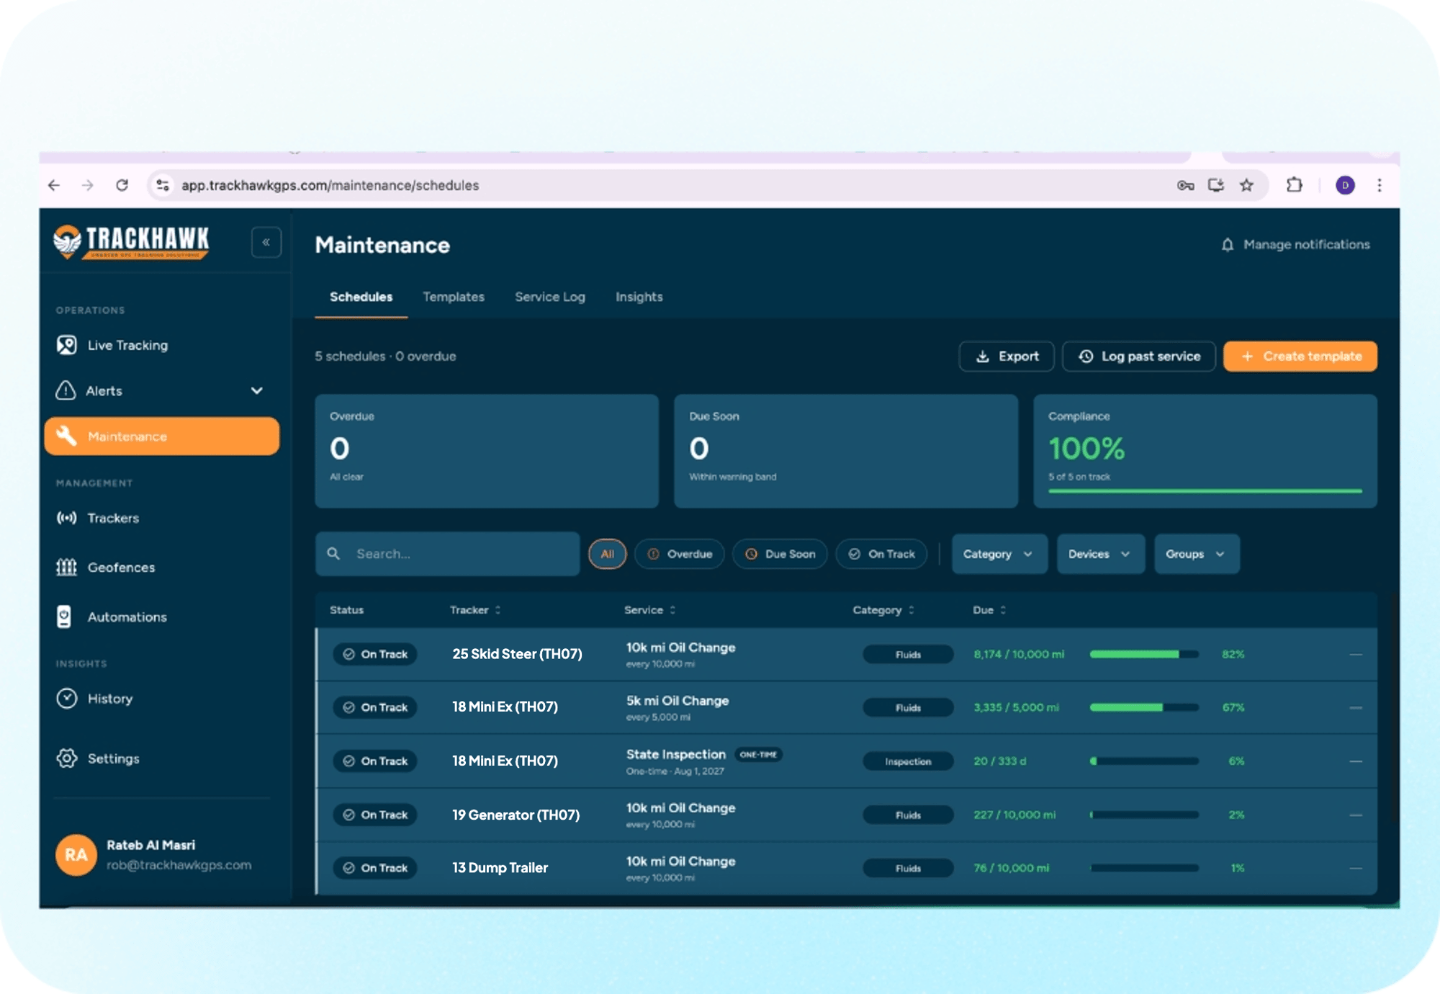Click the Export button
Image resolution: width=1440 pixels, height=994 pixels.
point(1007,357)
